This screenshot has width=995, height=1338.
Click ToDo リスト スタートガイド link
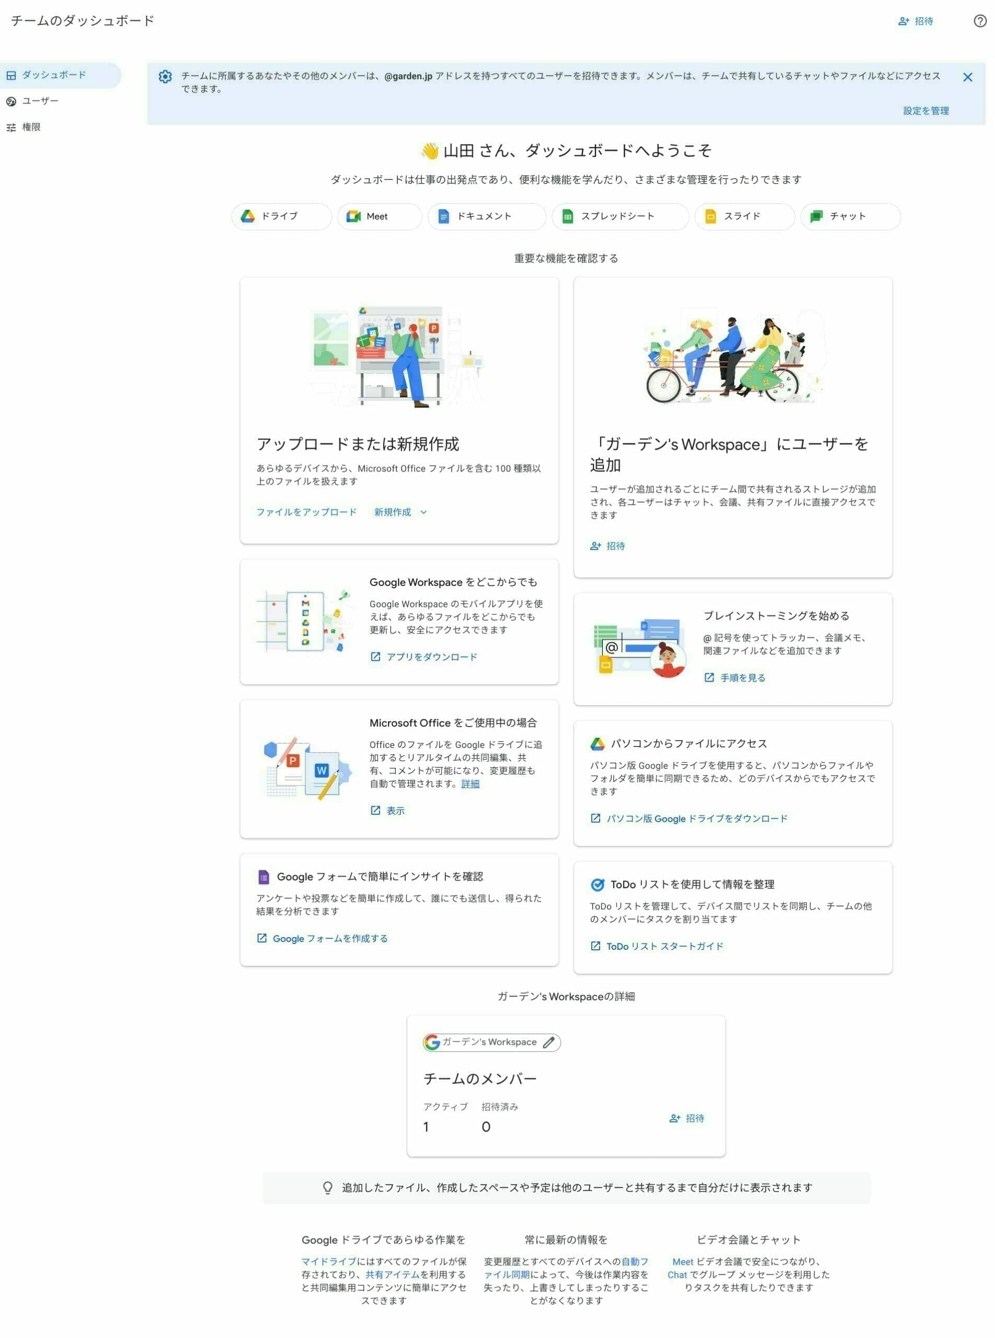tap(665, 946)
